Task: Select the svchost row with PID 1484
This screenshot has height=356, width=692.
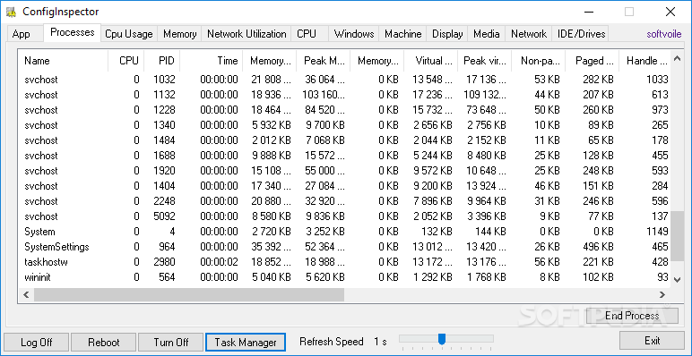Action: coord(345,140)
